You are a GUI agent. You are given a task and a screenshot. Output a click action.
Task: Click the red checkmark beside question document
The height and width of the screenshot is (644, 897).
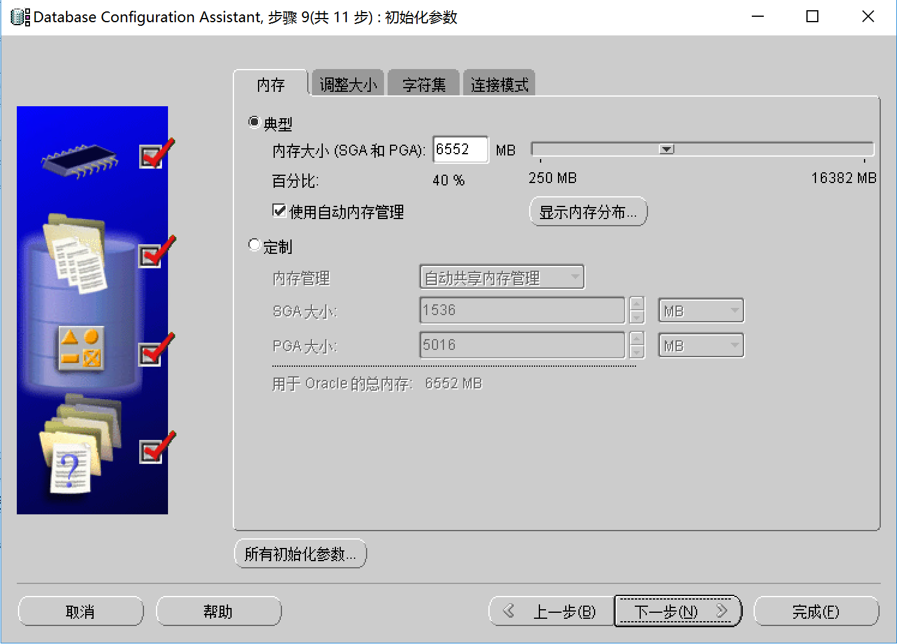pyautogui.click(x=155, y=449)
